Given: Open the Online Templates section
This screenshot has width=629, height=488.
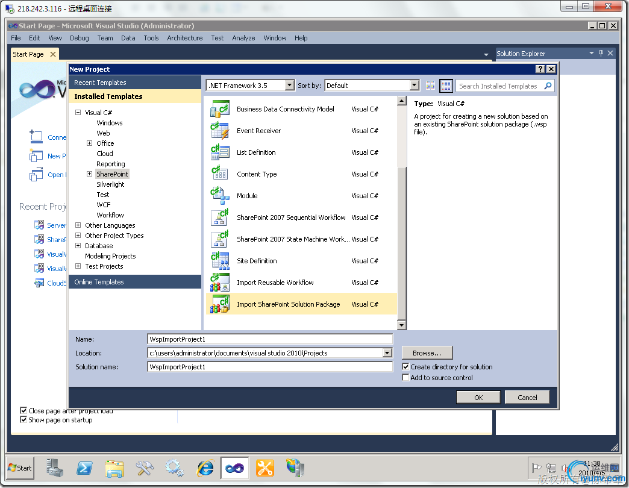Looking at the screenshot, I should [x=135, y=282].
